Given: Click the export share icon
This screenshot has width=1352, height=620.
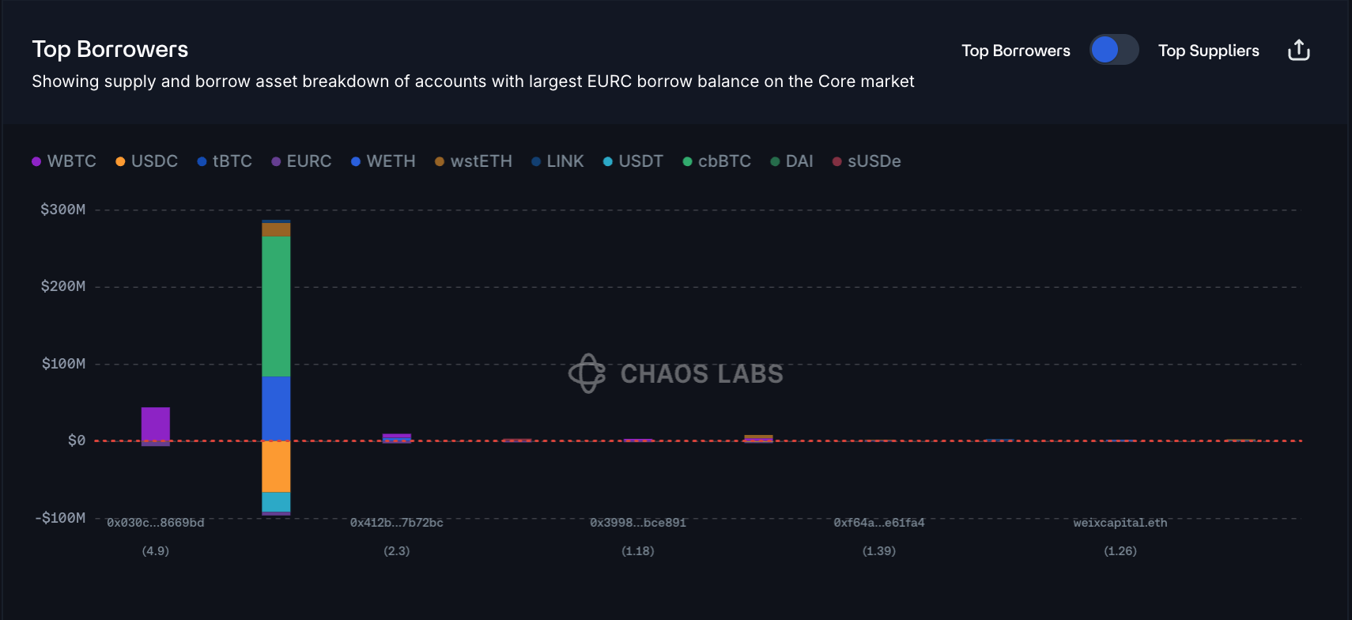Looking at the screenshot, I should [1298, 51].
